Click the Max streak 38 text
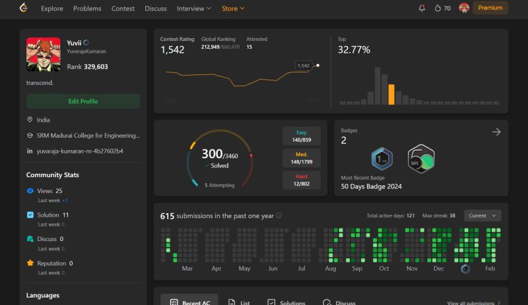This screenshot has width=528, height=305. 439,215
